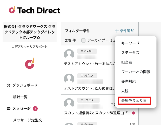Click avatar of こんにちは message
This screenshot has width=161, height=125.
[69, 79]
